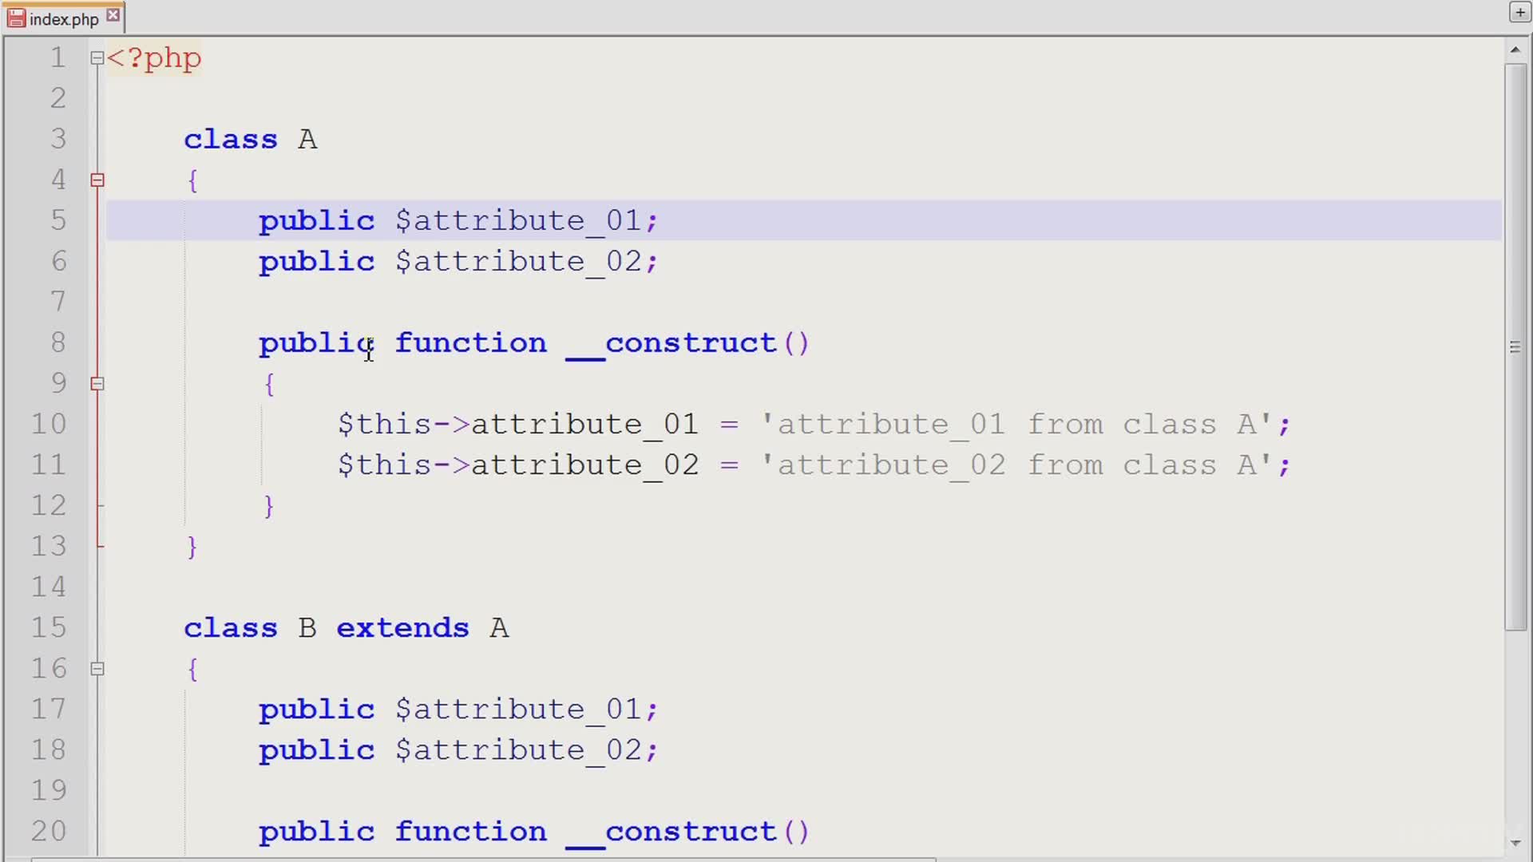Screen dimensions: 1533x862
Task: Click line number 5 in margin
Action: point(57,220)
